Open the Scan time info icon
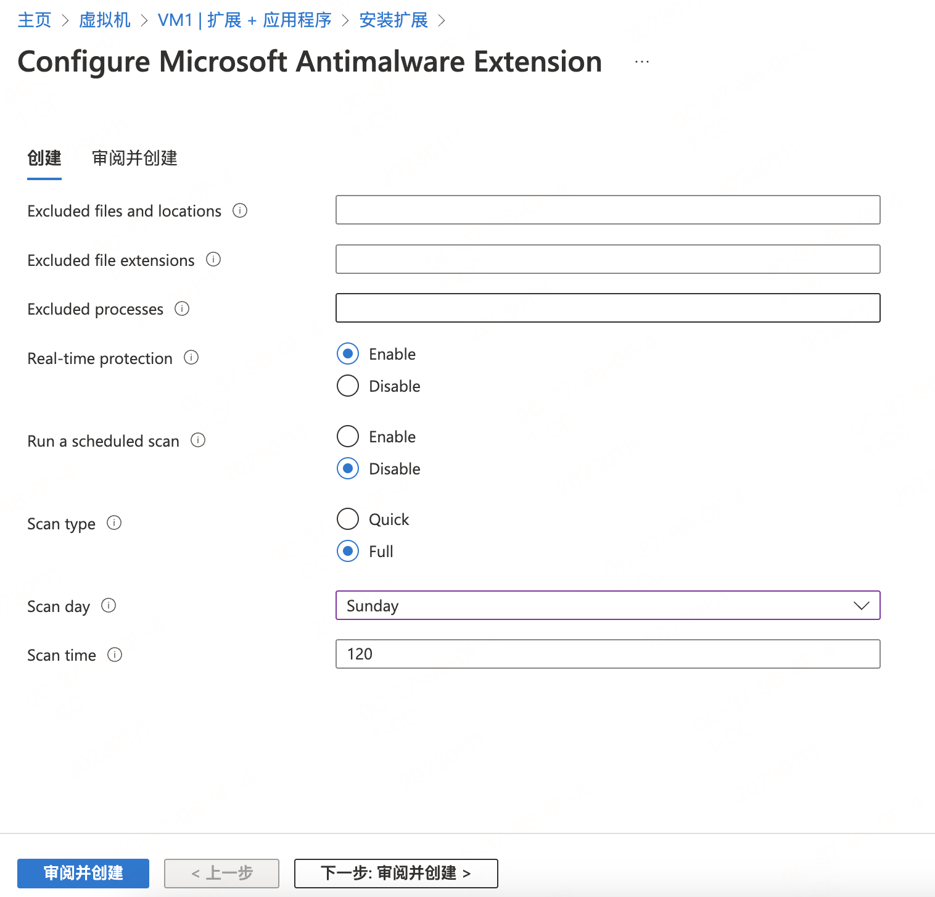This screenshot has height=897, width=935. point(115,655)
